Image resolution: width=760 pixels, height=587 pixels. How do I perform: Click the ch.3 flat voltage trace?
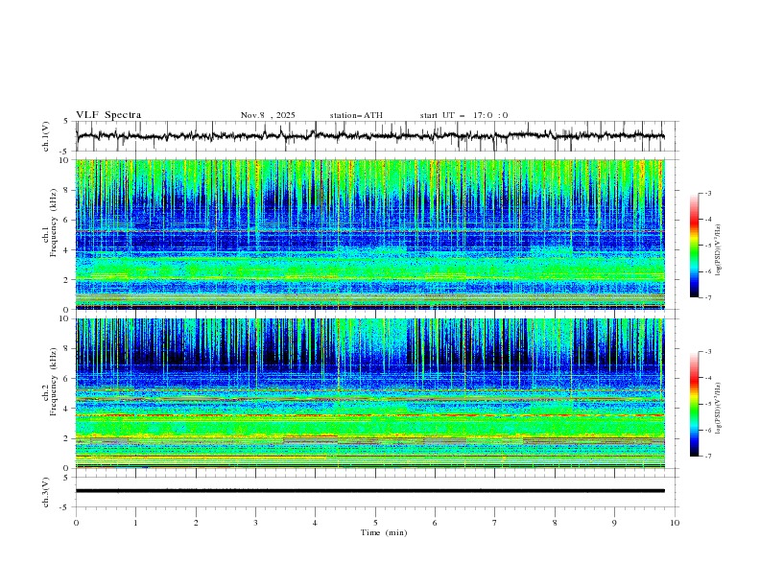tap(370, 491)
